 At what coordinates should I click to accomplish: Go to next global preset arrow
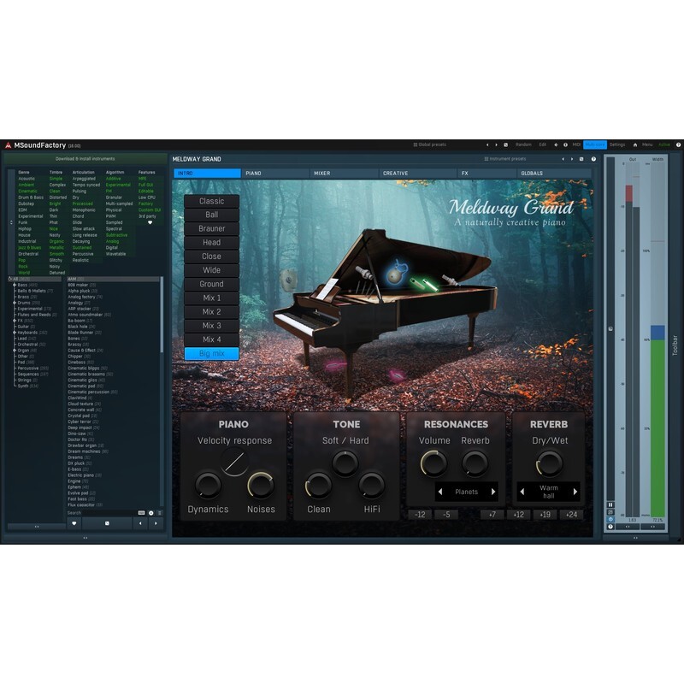[496, 144]
